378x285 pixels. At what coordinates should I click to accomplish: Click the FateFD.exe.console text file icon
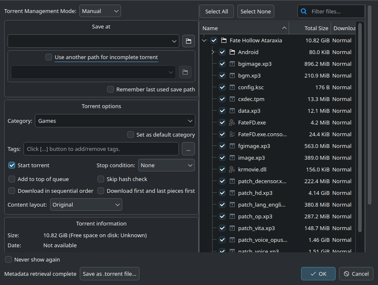pyautogui.click(x=232, y=135)
